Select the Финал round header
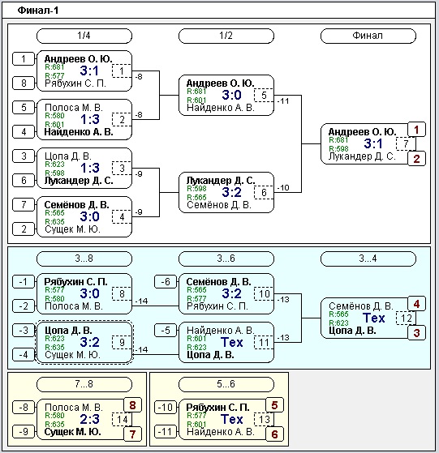439x453 pixels. click(x=368, y=36)
